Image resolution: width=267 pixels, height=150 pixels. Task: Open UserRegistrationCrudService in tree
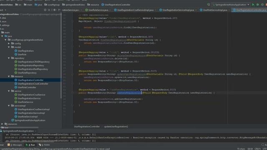click(31, 95)
